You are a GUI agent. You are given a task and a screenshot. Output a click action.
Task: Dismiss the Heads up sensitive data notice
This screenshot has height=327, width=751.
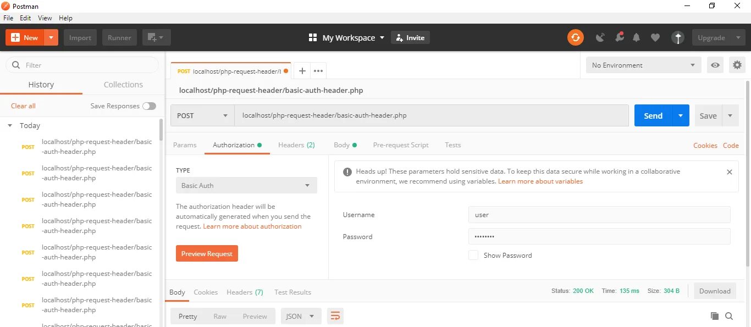coord(730,172)
